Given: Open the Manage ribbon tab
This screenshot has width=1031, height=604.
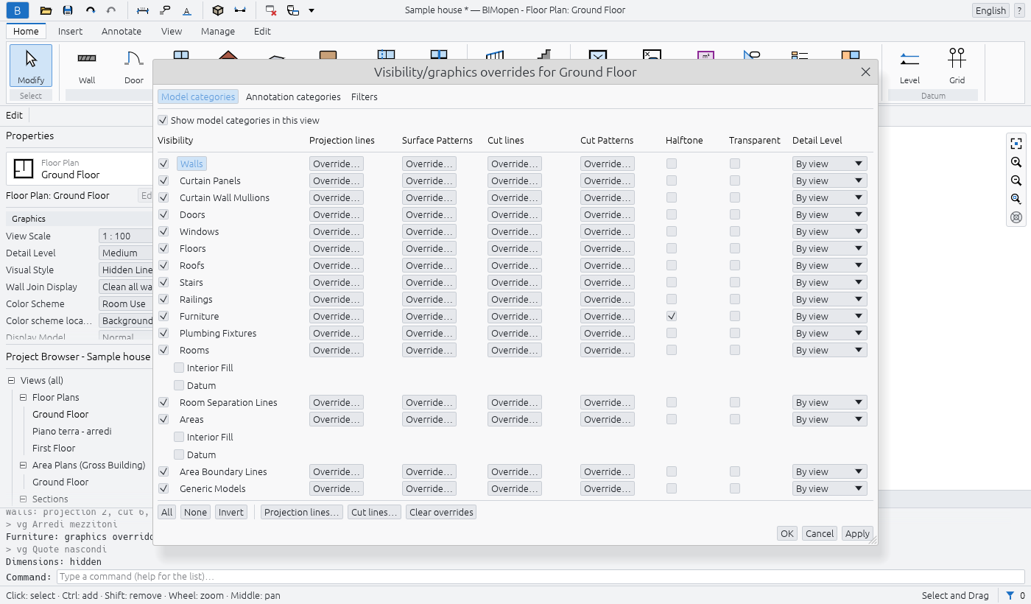Looking at the screenshot, I should (x=218, y=31).
